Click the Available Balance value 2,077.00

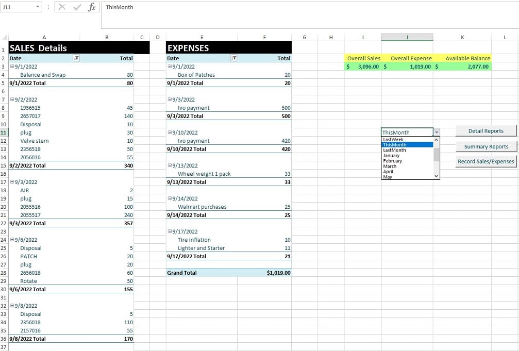click(462, 66)
